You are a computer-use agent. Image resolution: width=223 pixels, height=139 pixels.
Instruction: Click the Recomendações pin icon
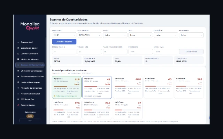(x=18, y=105)
